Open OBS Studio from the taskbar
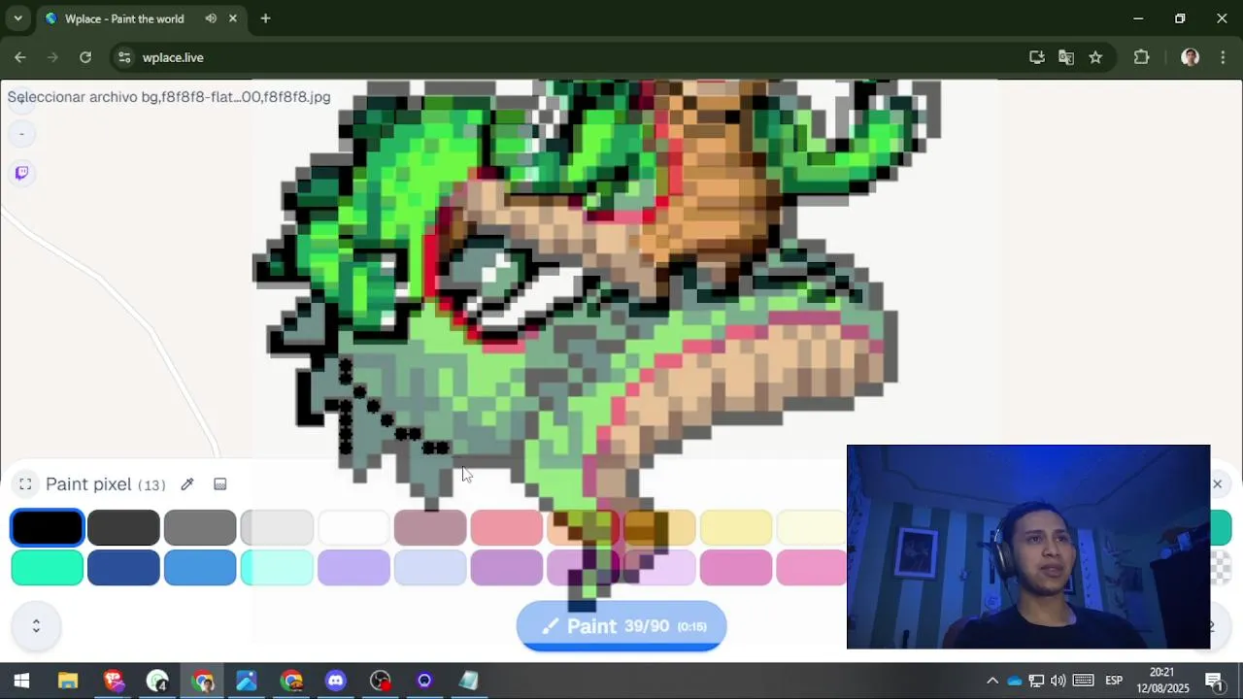The height and width of the screenshot is (699, 1243). pyautogui.click(x=381, y=681)
